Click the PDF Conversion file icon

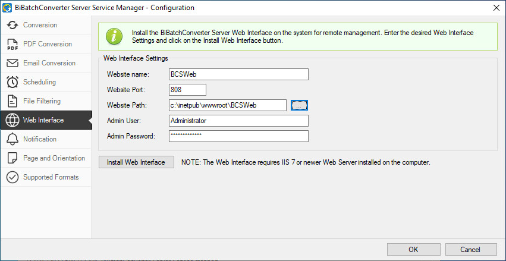(12, 44)
